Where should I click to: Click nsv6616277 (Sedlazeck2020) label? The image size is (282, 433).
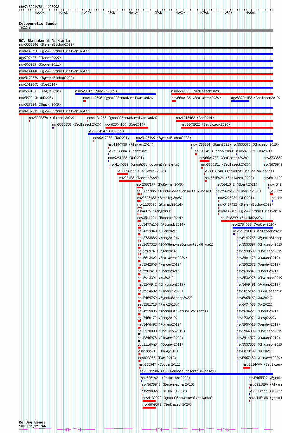(x=142, y=171)
